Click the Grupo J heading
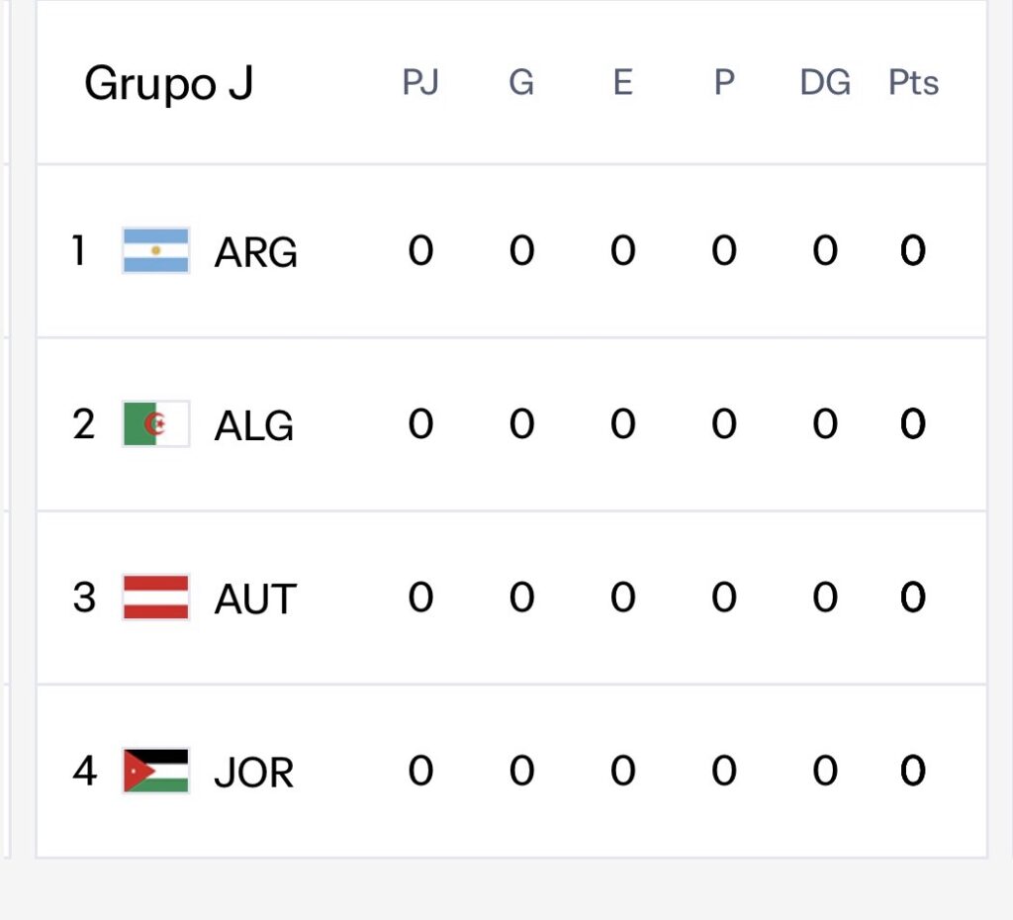This screenshot has width=1013, height=920. coord(169,84)
